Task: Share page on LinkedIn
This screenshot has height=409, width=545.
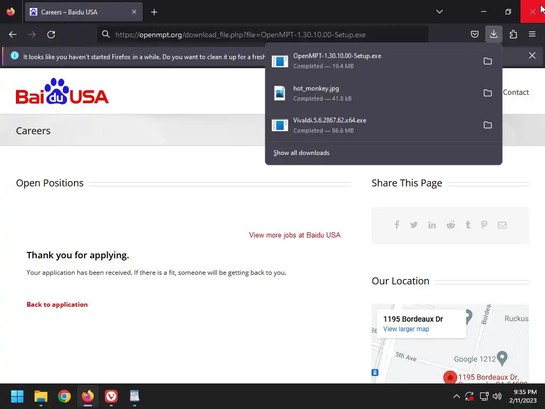Action: click(432, 225)
